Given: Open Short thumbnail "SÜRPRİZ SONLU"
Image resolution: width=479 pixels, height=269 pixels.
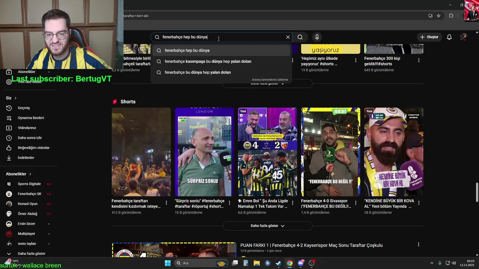Looking at the screenshot, I should point(204,152).
